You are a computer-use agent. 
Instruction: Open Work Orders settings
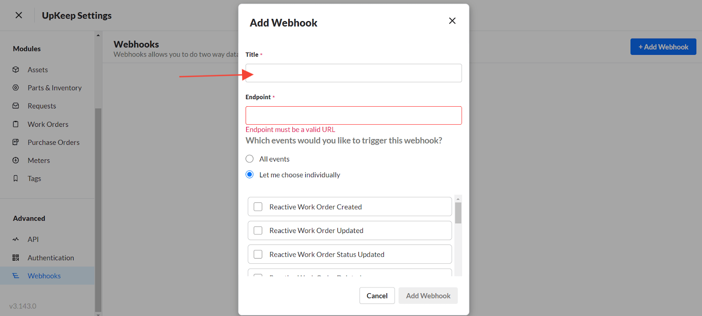[x=47, y=124]
